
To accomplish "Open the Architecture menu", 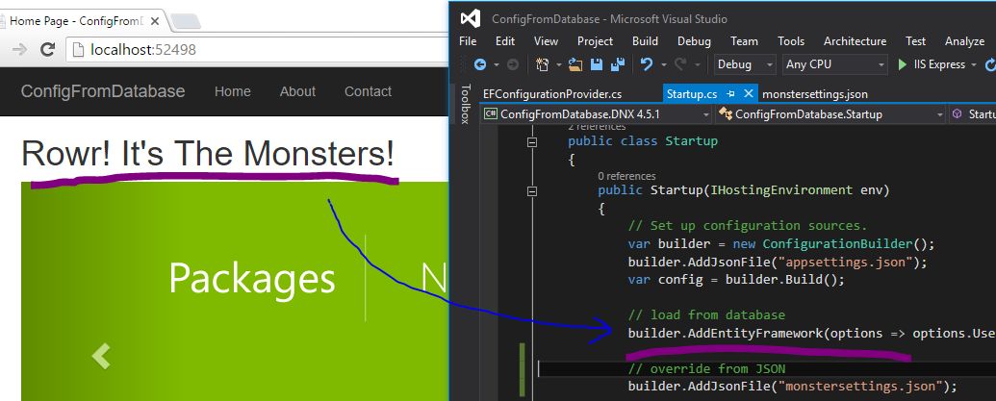I will pos(855,41).
